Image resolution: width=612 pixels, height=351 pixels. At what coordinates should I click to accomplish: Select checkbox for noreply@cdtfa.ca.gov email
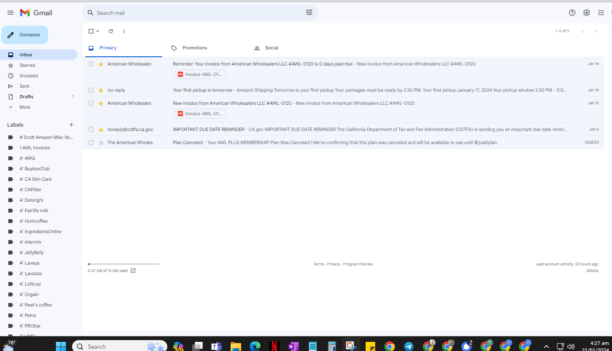tap(91, 129)
